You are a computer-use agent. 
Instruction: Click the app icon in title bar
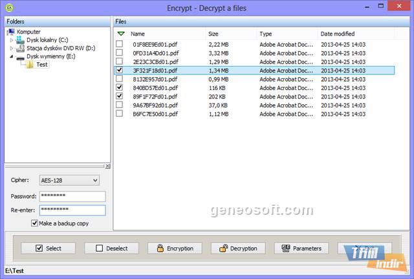tap(8, 8)
